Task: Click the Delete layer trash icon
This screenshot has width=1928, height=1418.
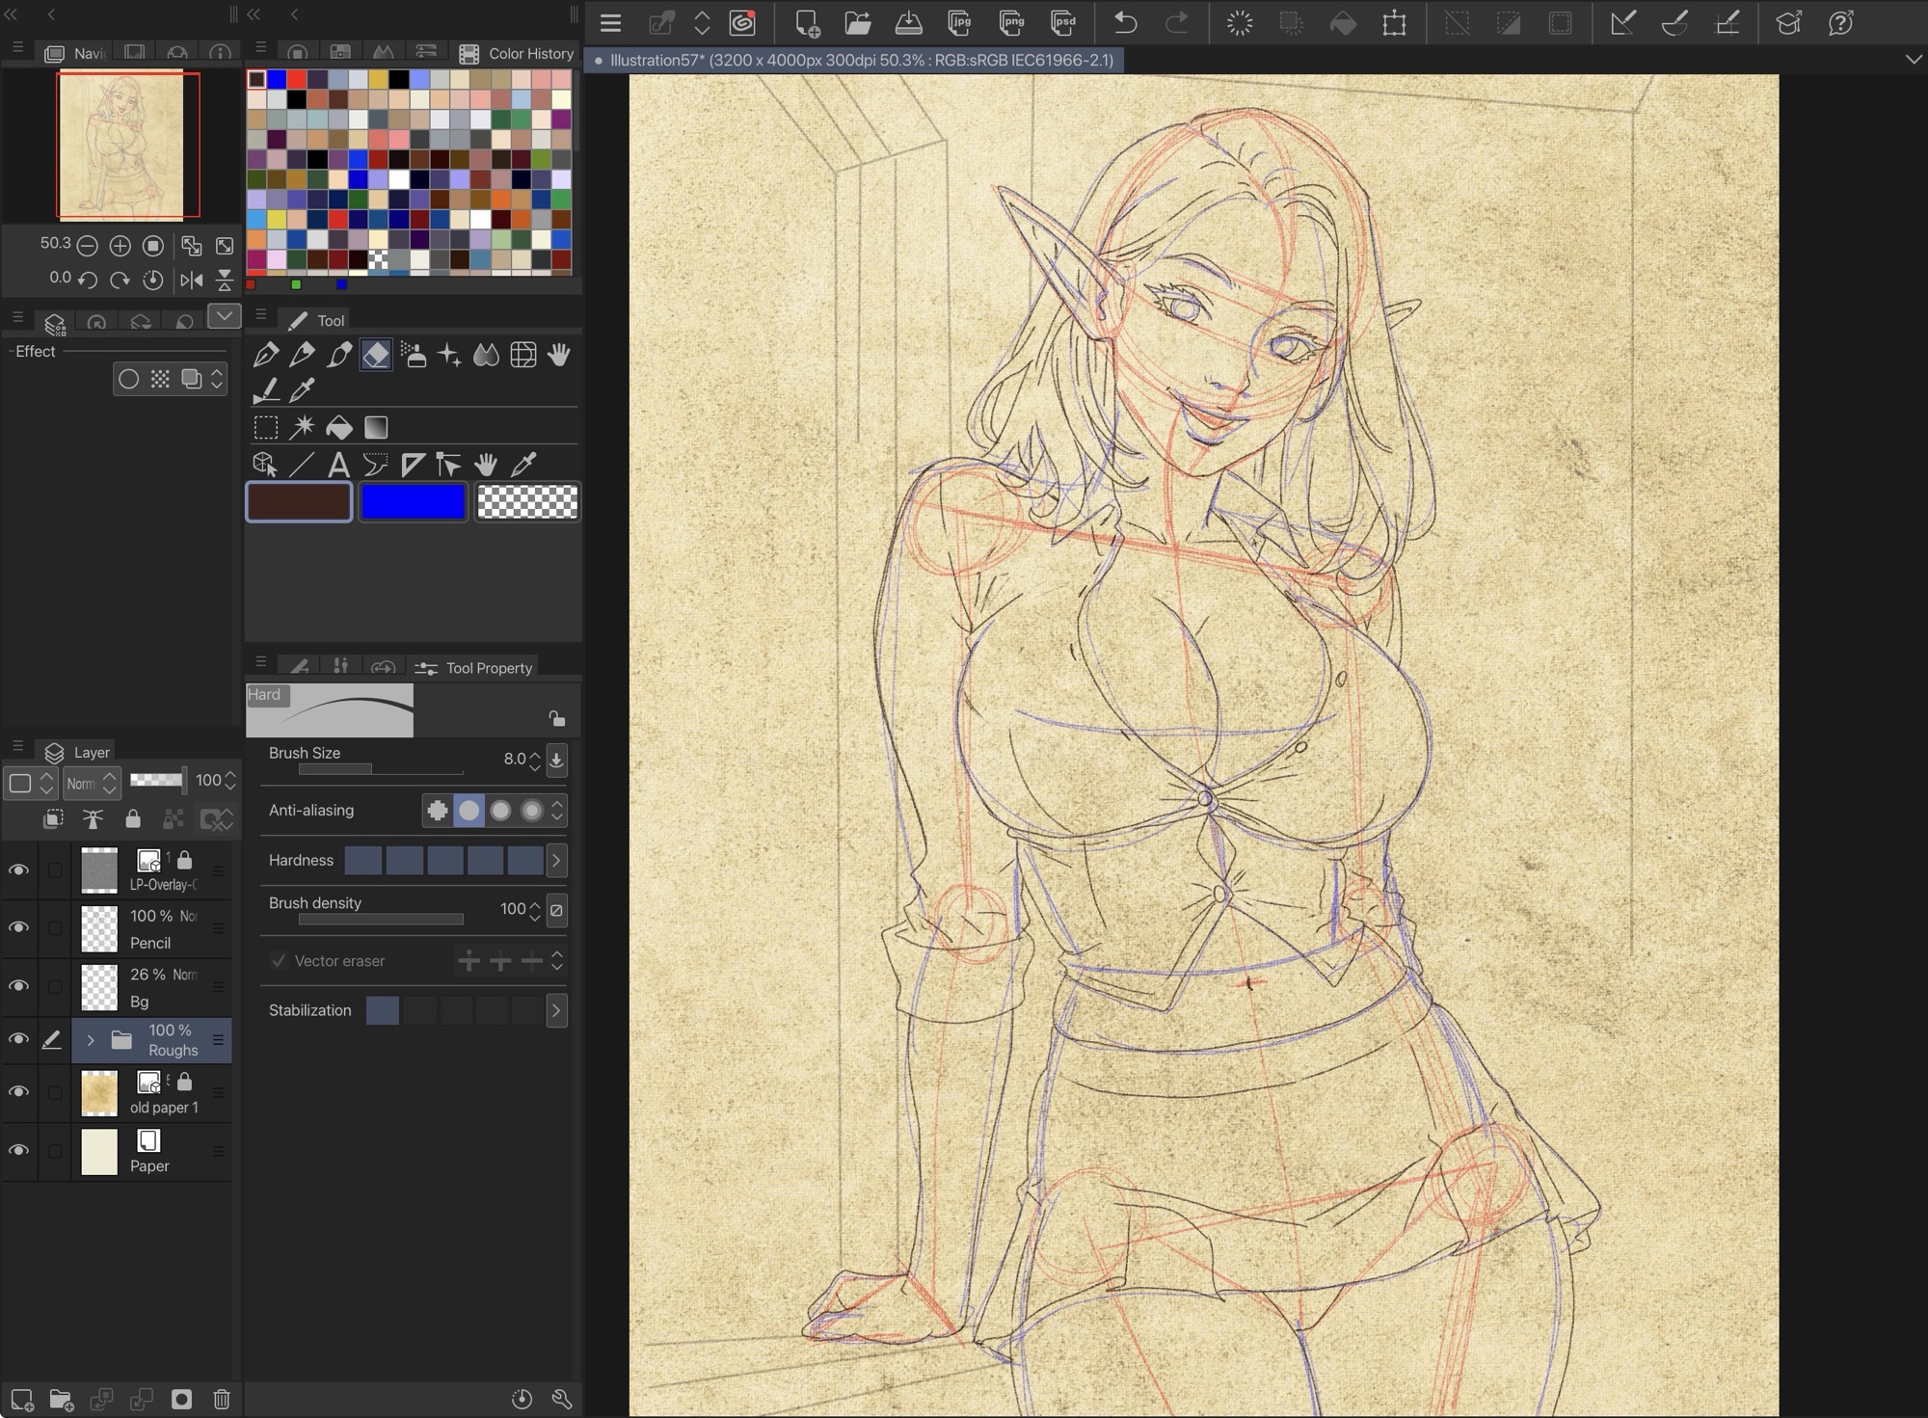Action: click(222, 1399)
